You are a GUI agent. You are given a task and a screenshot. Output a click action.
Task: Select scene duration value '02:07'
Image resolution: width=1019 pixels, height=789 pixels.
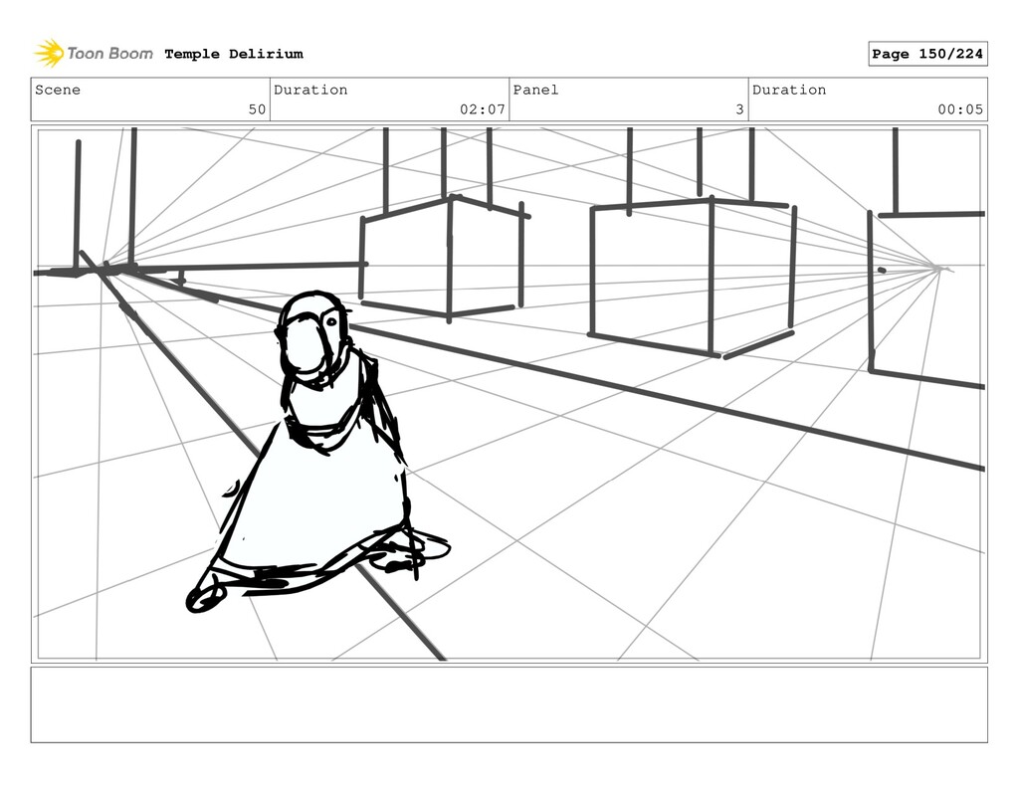point(483,109)
